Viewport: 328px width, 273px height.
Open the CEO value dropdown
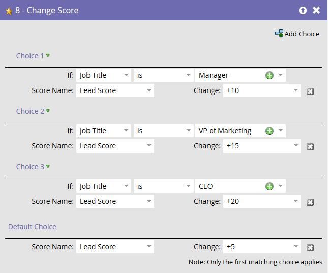pyautogui.click(x=281, y=186)
